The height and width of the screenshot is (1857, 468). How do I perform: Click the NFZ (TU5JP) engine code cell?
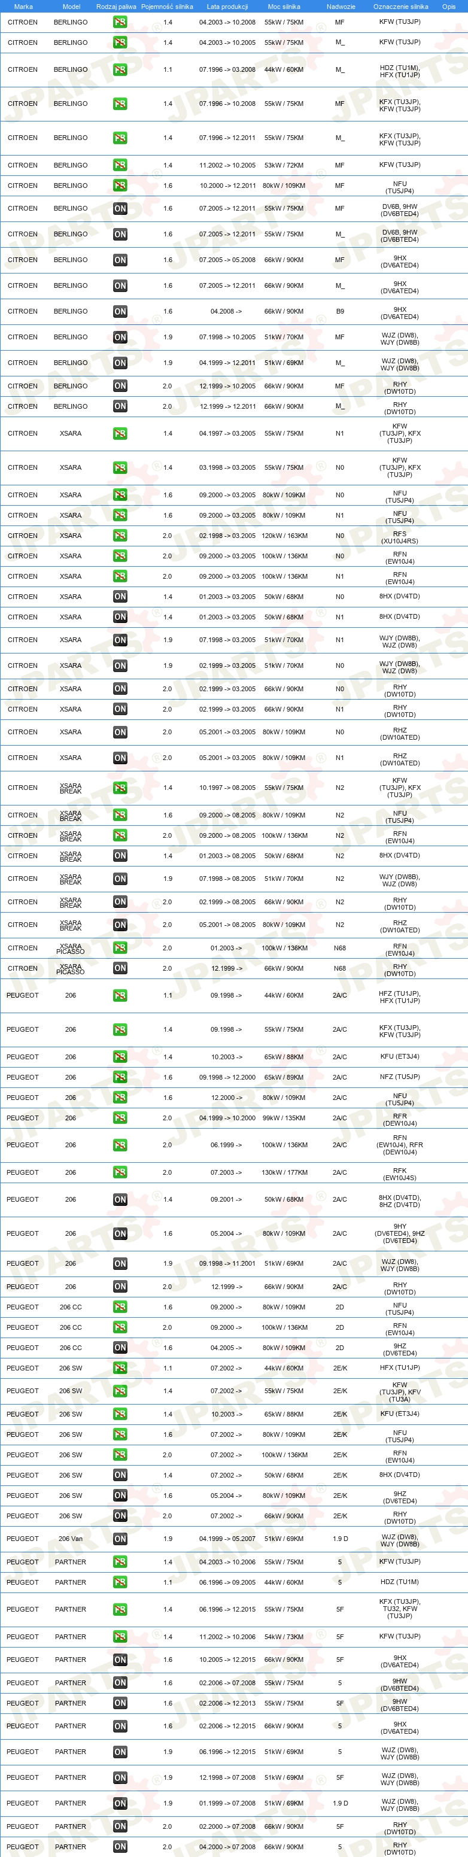pyautogui.click(x=400, y=1077)
